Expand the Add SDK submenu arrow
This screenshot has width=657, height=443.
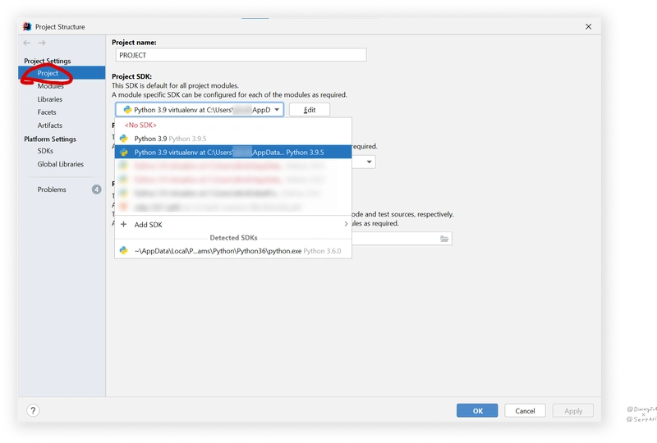pyautogui.click(x=346, y=225)
